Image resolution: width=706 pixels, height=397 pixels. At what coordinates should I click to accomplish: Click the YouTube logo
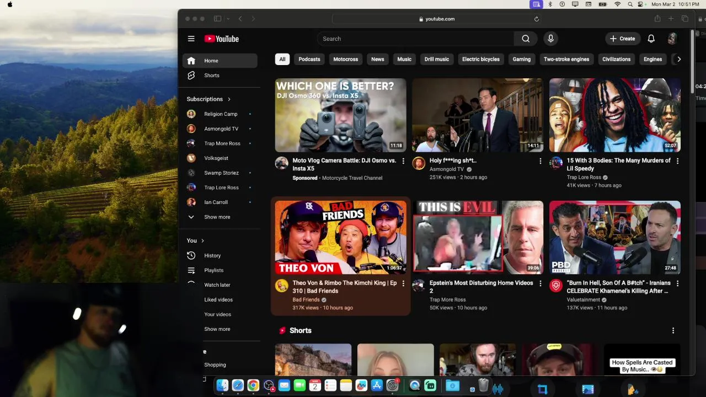[222, 39]
